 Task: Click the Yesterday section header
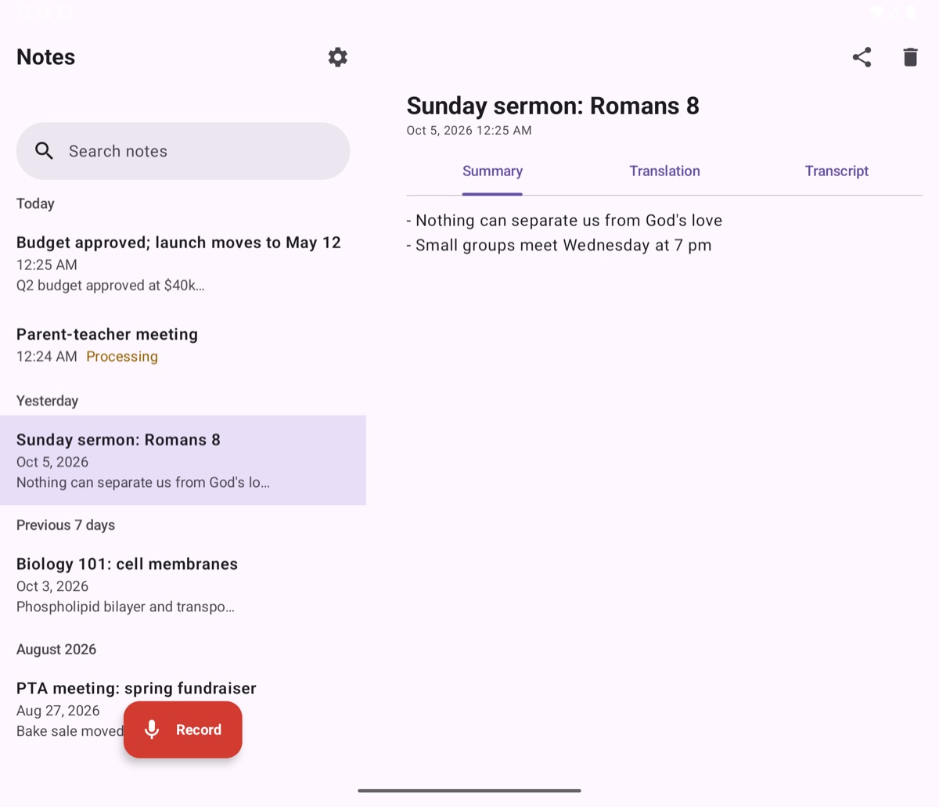pyautogui.click(x=47, y=401)
